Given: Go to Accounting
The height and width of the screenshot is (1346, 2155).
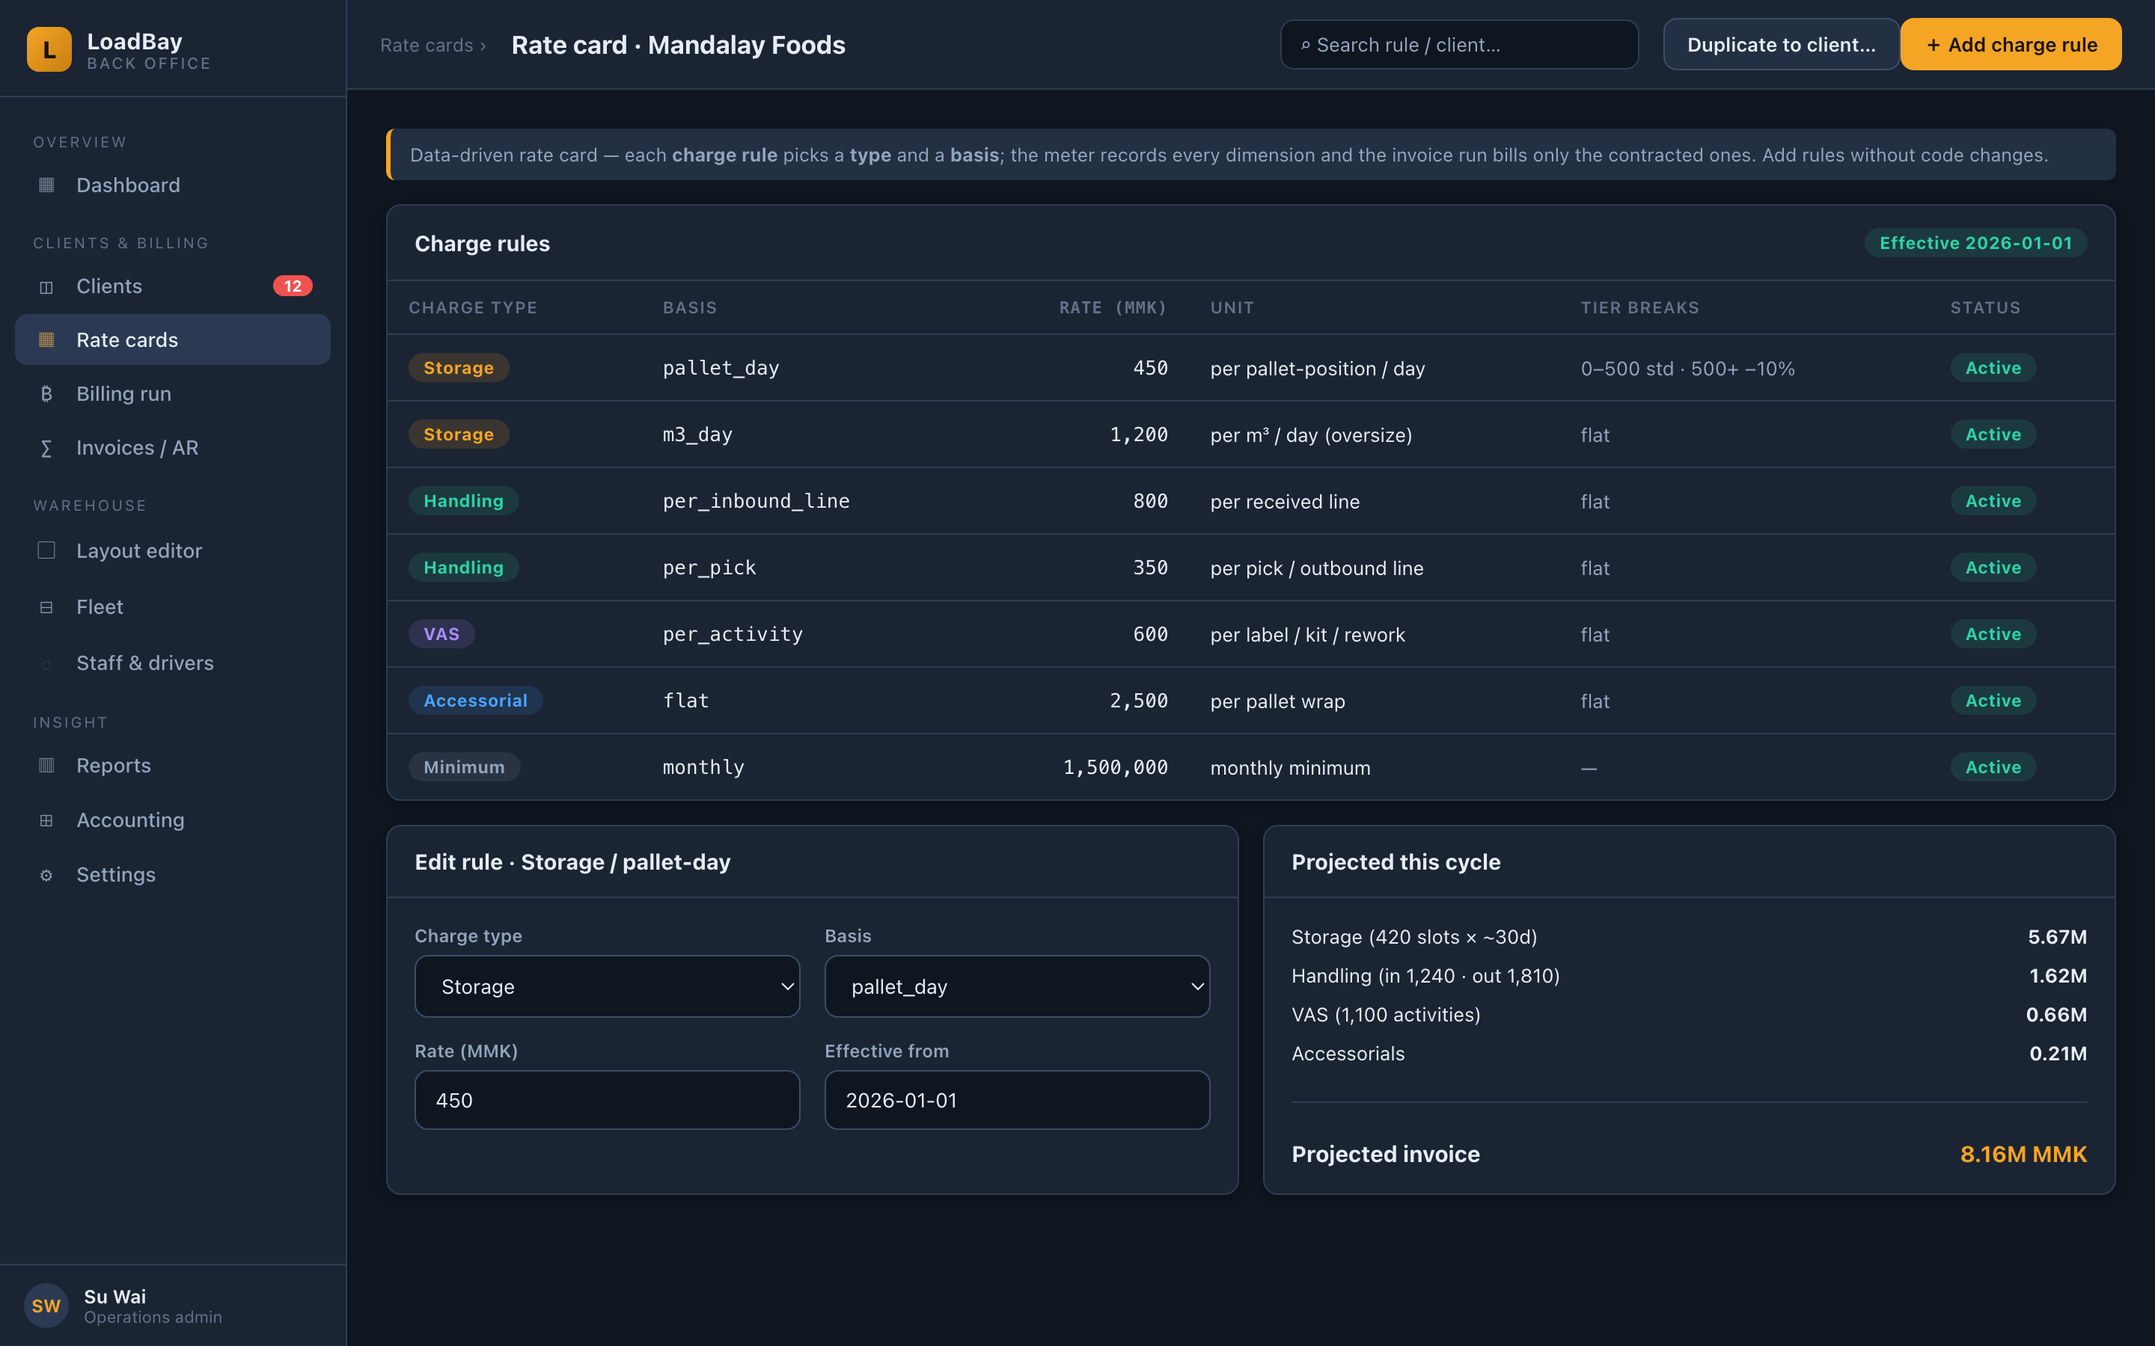Looking at the screenshot, I should click(x=173, y=820).
